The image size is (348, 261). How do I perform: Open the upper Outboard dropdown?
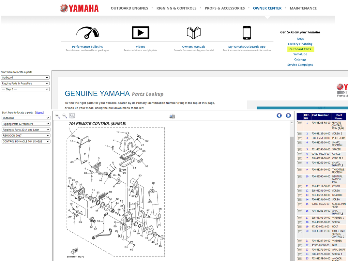[x=25, y=77]
